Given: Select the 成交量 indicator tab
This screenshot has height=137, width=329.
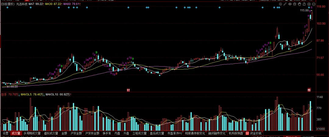Looking at the screenshot, I should [x=16, y=133].
